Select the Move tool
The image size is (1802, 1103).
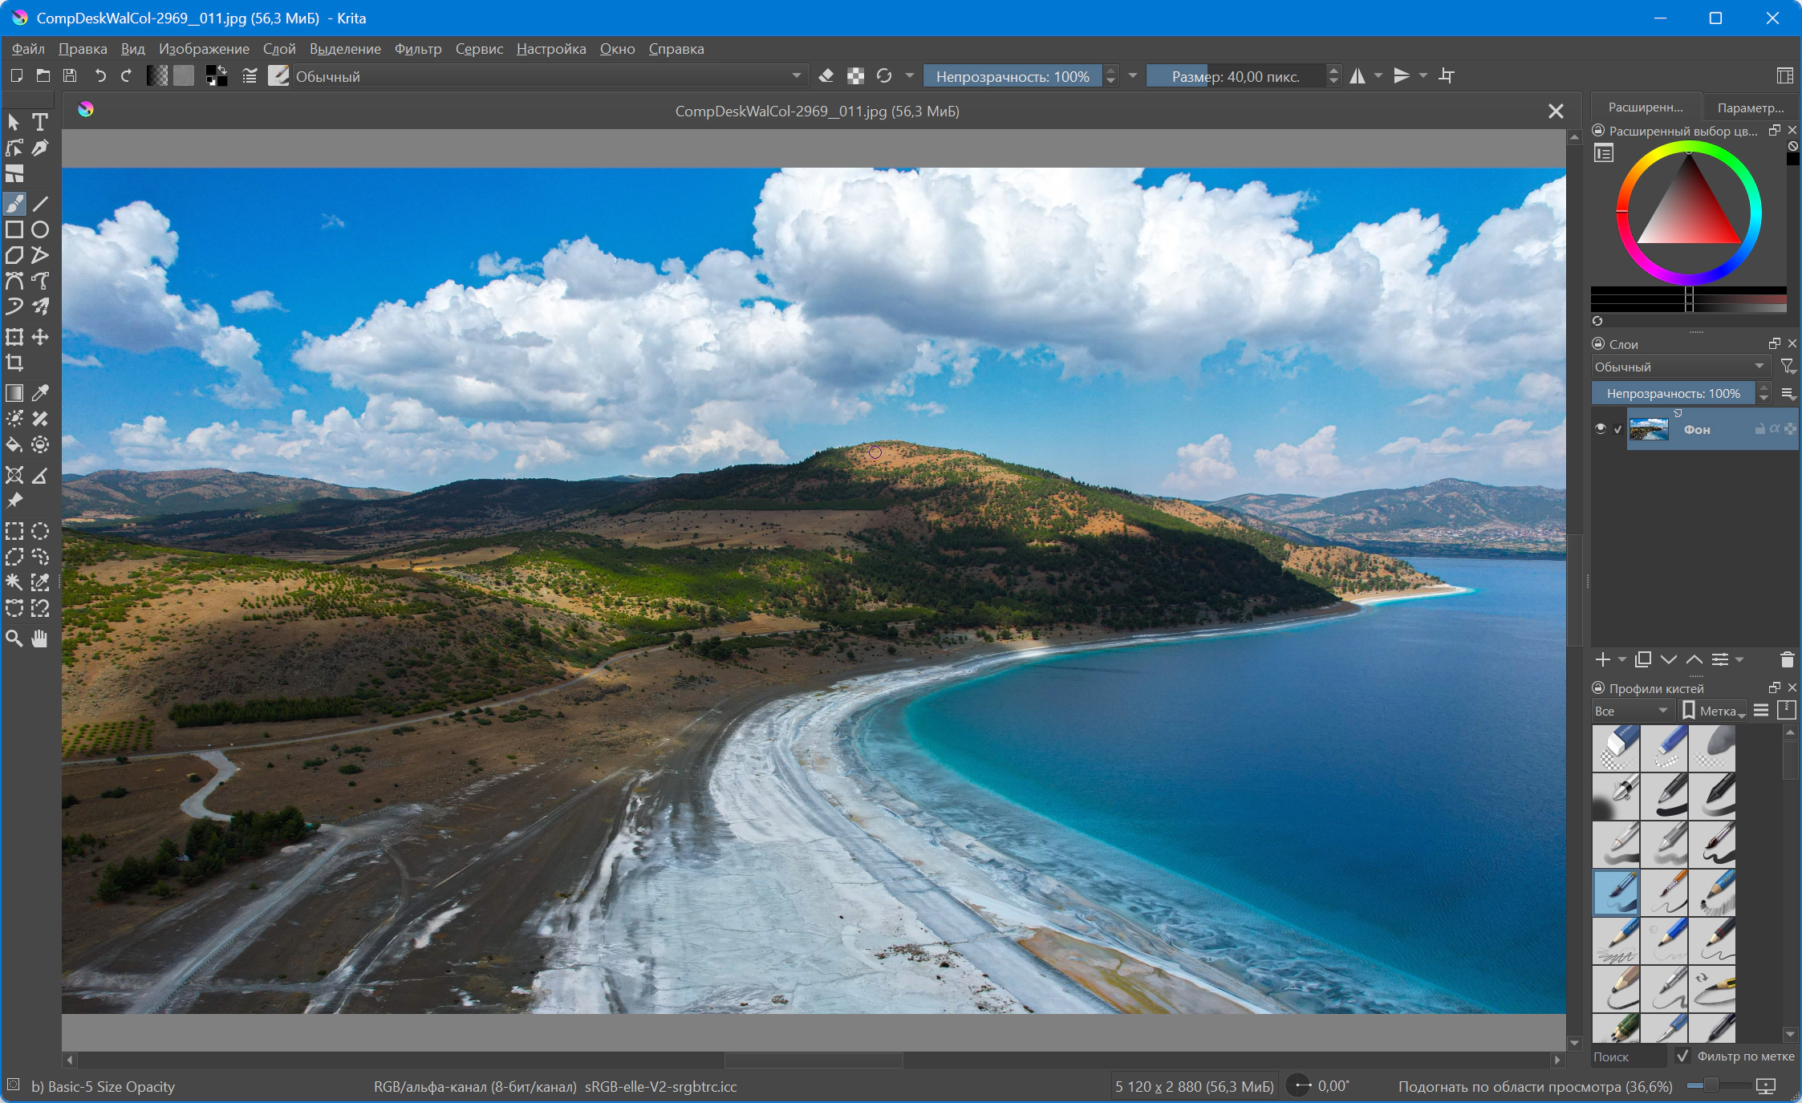click(x=40, y=337)
